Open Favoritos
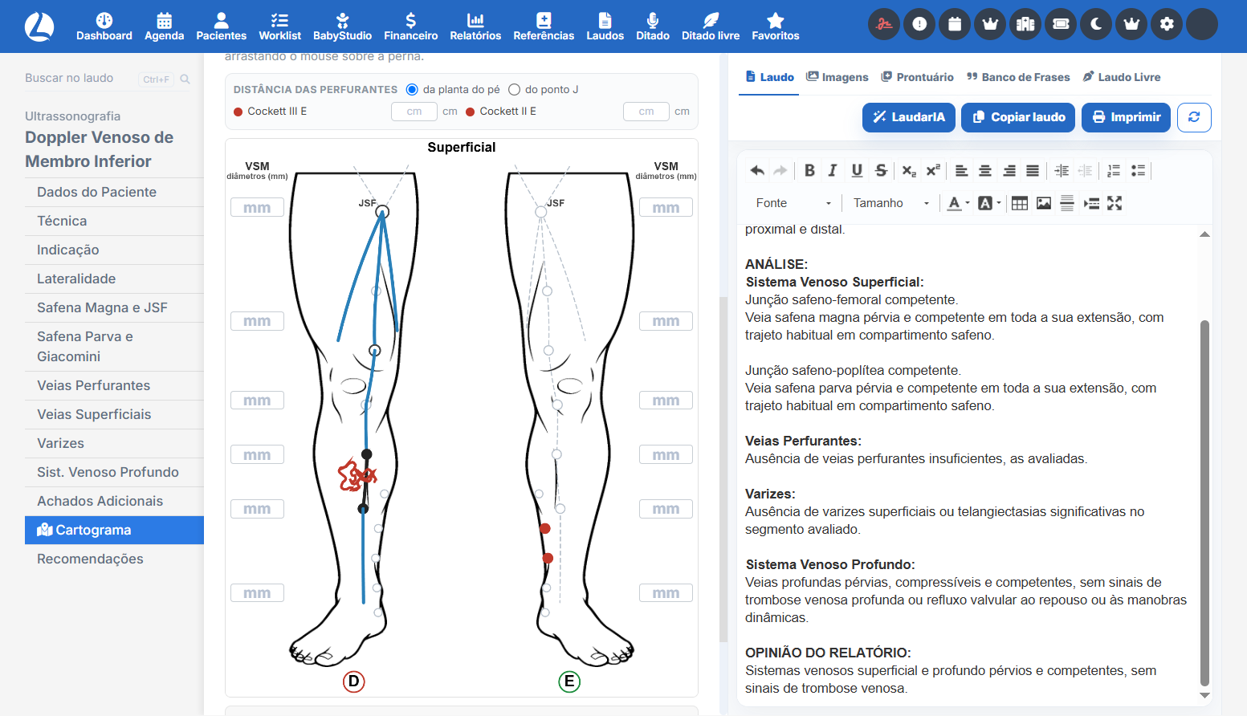1247x716 pixels. 775,26
